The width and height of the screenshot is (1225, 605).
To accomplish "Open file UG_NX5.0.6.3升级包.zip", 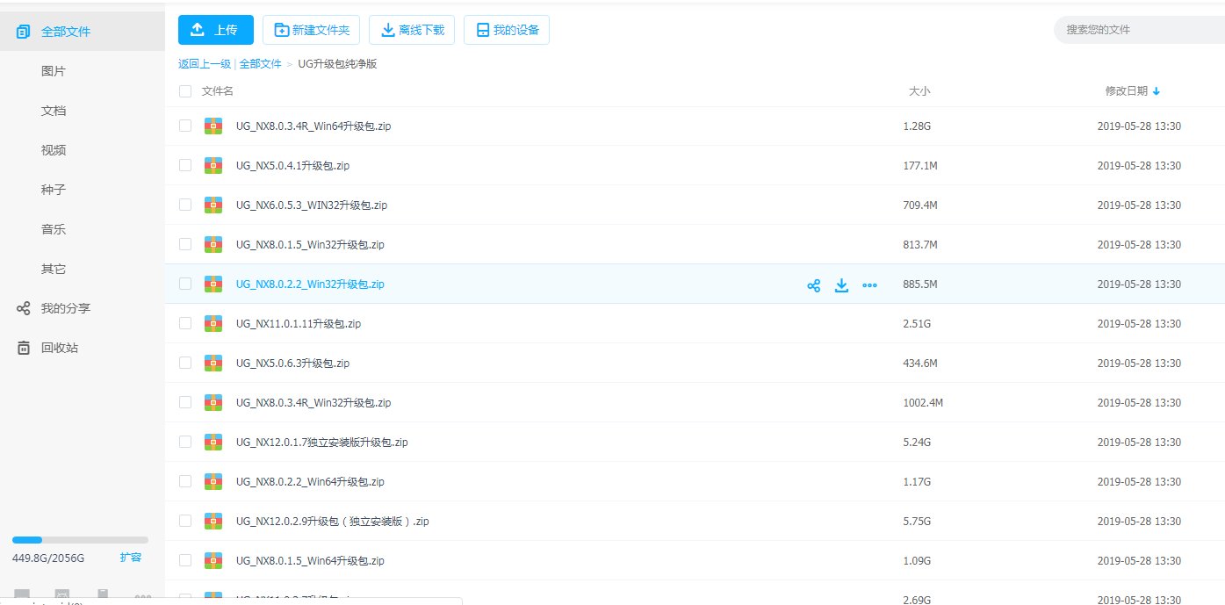I will pos(293,363).
